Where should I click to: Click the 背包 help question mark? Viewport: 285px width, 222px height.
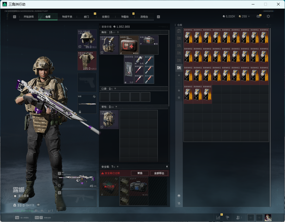[x=116, y=107]
